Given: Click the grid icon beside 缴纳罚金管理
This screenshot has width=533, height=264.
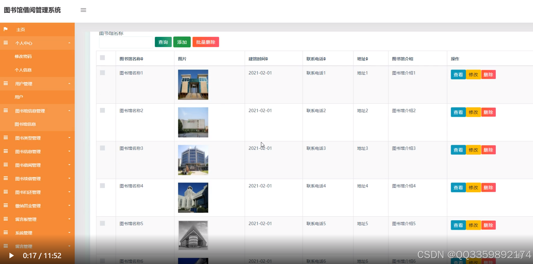Looking at the screenshot, I should coord(6,206).
